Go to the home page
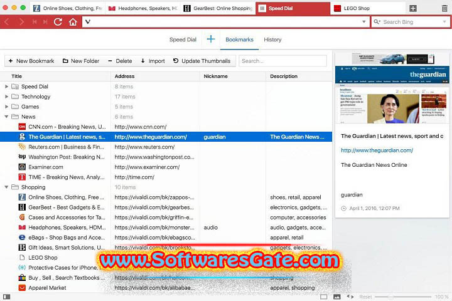 73,22
